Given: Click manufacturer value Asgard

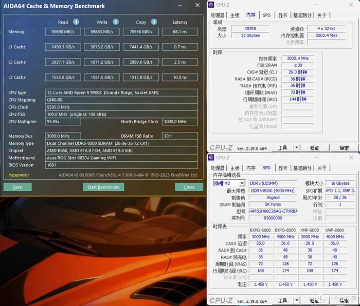Looking at the screenshot, I should 273,198.
